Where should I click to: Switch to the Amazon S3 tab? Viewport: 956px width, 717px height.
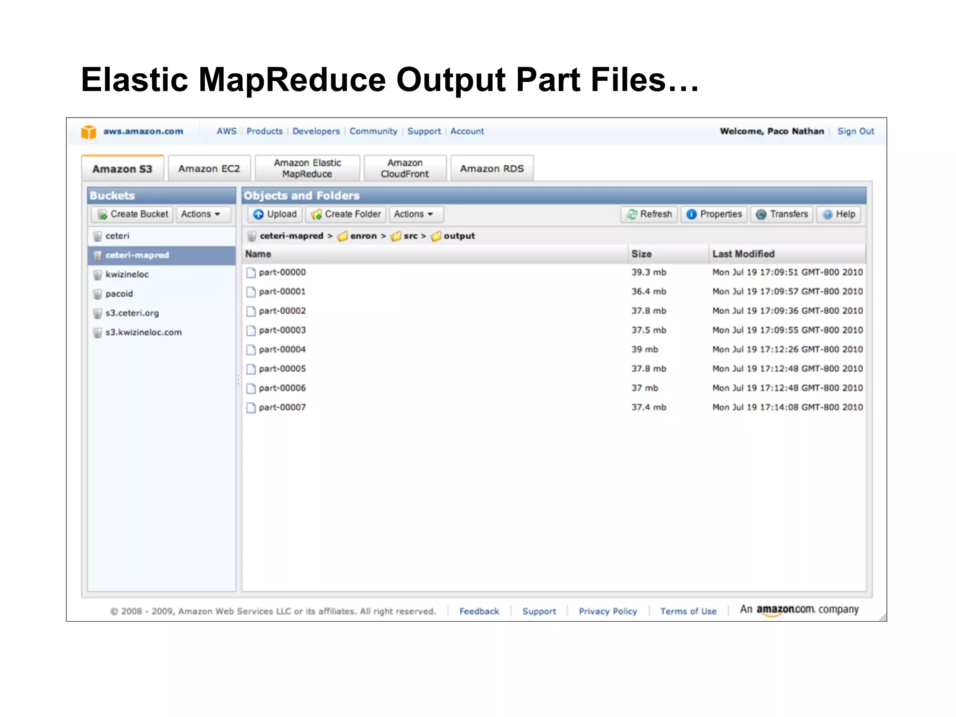[x=123, y=169]
